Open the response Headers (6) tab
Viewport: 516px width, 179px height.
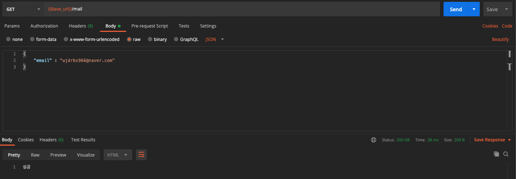click(x=51, y=140)
